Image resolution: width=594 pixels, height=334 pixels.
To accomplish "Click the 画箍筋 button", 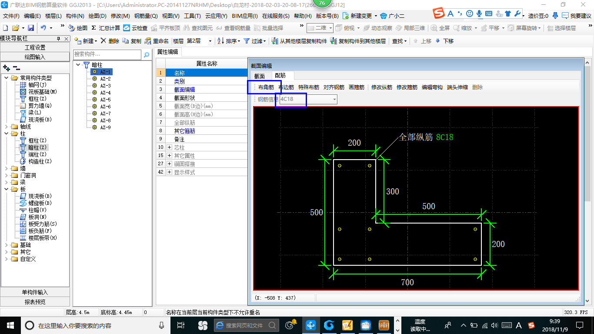I will click(x=357, y=87).
